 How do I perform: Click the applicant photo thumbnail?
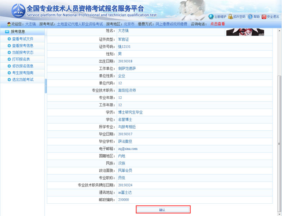245,32
